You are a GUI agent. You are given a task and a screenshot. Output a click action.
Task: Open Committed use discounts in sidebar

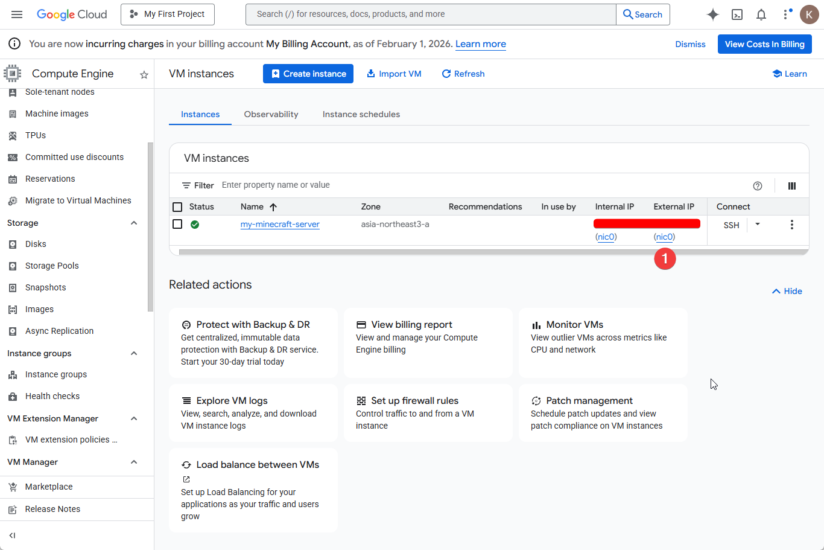click(74, 157)
